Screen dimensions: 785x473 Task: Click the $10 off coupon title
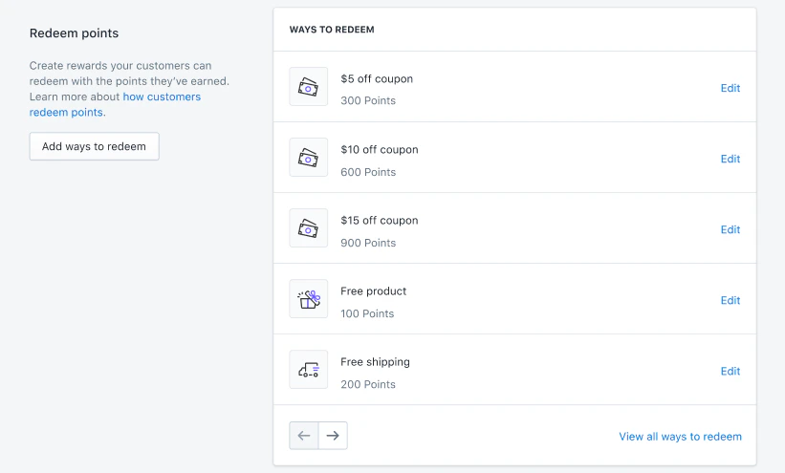380,150
